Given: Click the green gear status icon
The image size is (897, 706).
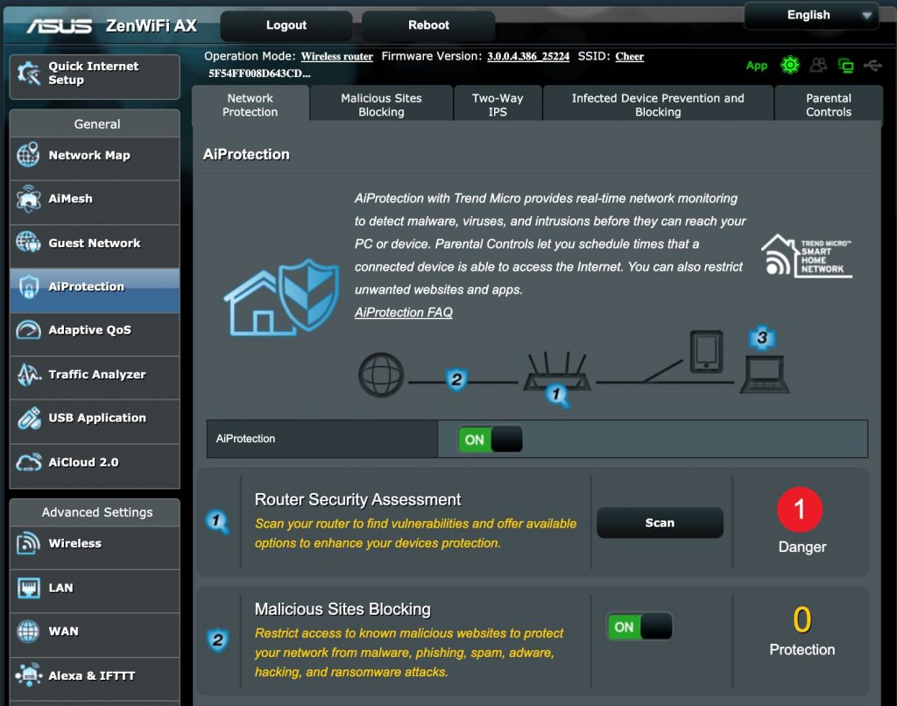Looking at the screenshot, I should (790, 65).
